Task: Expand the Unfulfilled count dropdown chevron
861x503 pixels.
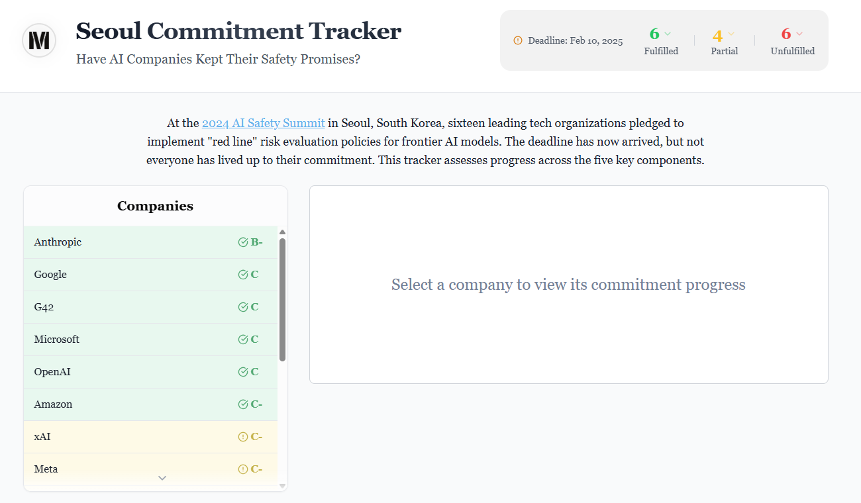Action: (799, 34)
